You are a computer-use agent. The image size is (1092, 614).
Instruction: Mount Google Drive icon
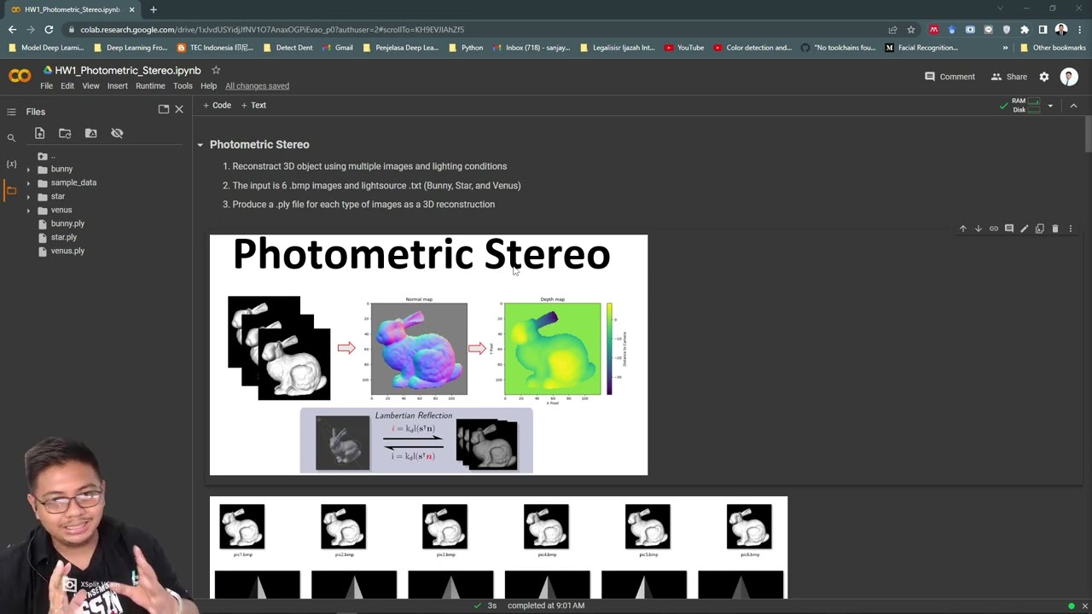[91, 133]
